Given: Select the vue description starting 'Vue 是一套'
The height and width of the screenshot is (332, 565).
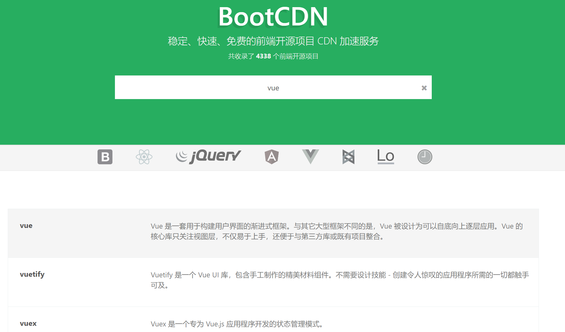Looking at the screenshot, I should [337, 231].
